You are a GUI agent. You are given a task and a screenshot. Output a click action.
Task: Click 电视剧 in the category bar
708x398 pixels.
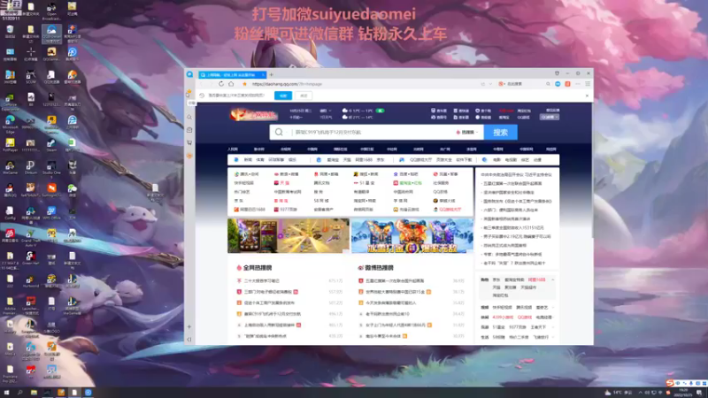coord(511,160)
